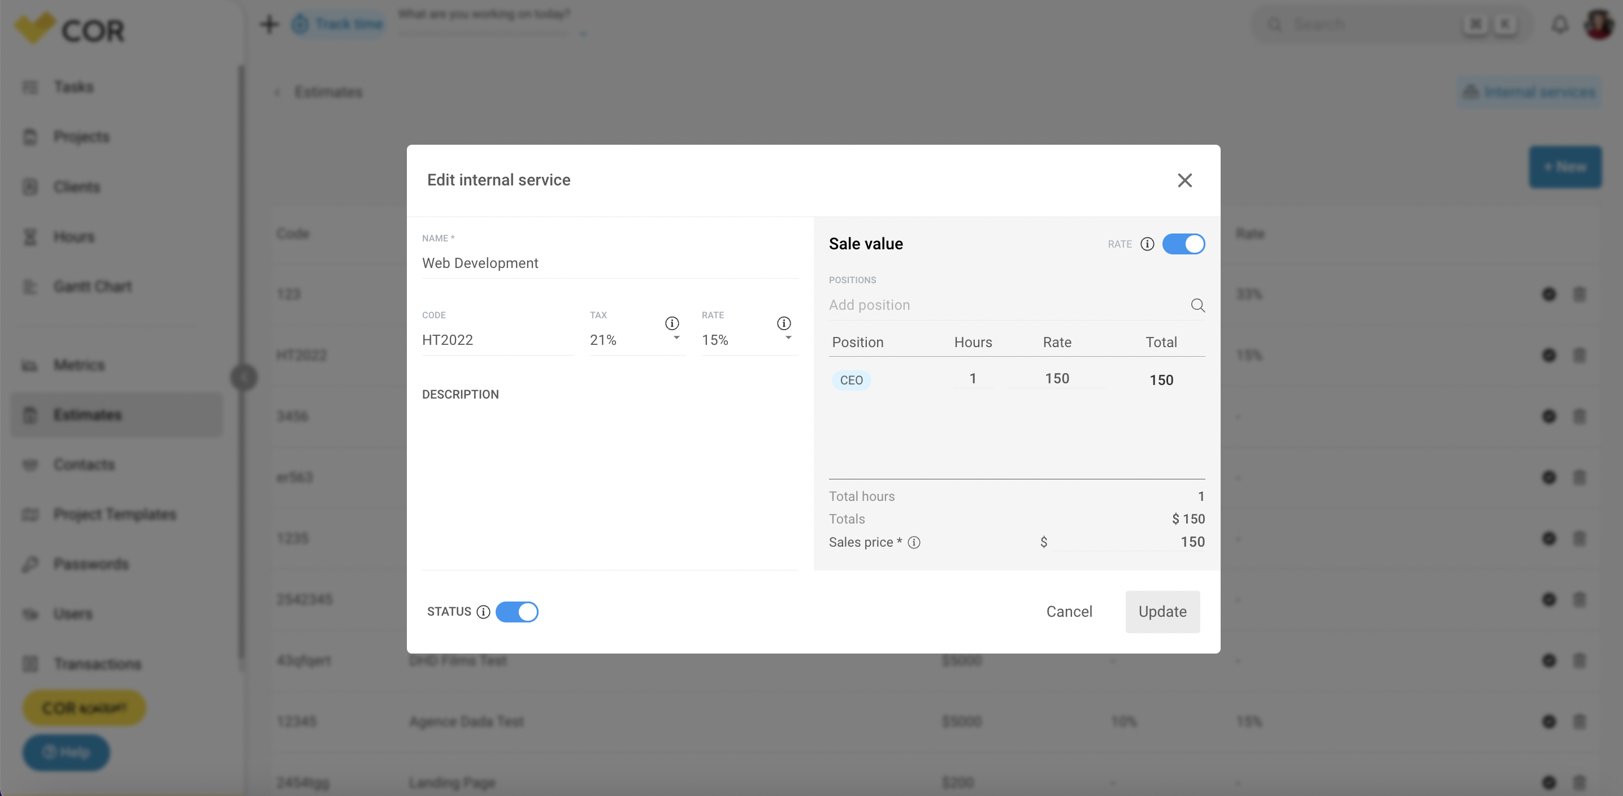Click delete icon in row 12345
1623x796 pixels.
click(1579, 721)
